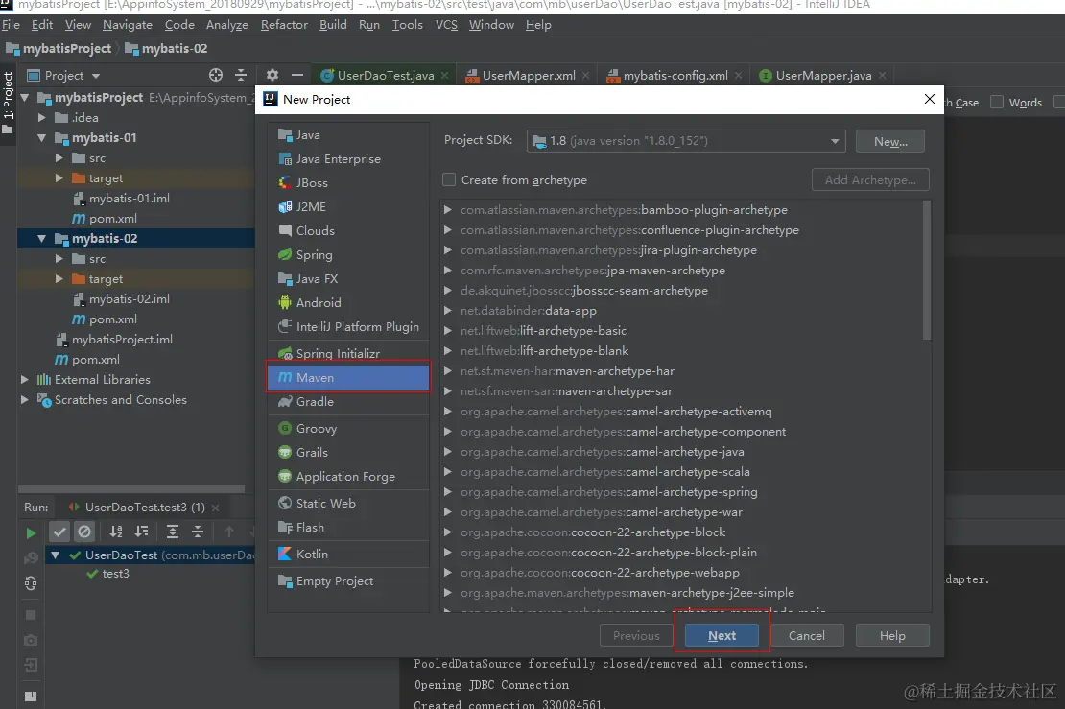Select Spring project type
This screenshot has width=1065, height=709.
pos(348,254)
